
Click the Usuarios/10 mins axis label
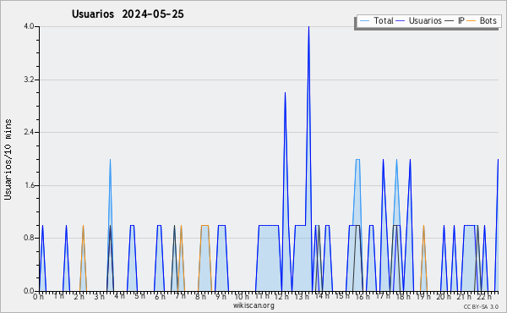(x=8, y=160)
